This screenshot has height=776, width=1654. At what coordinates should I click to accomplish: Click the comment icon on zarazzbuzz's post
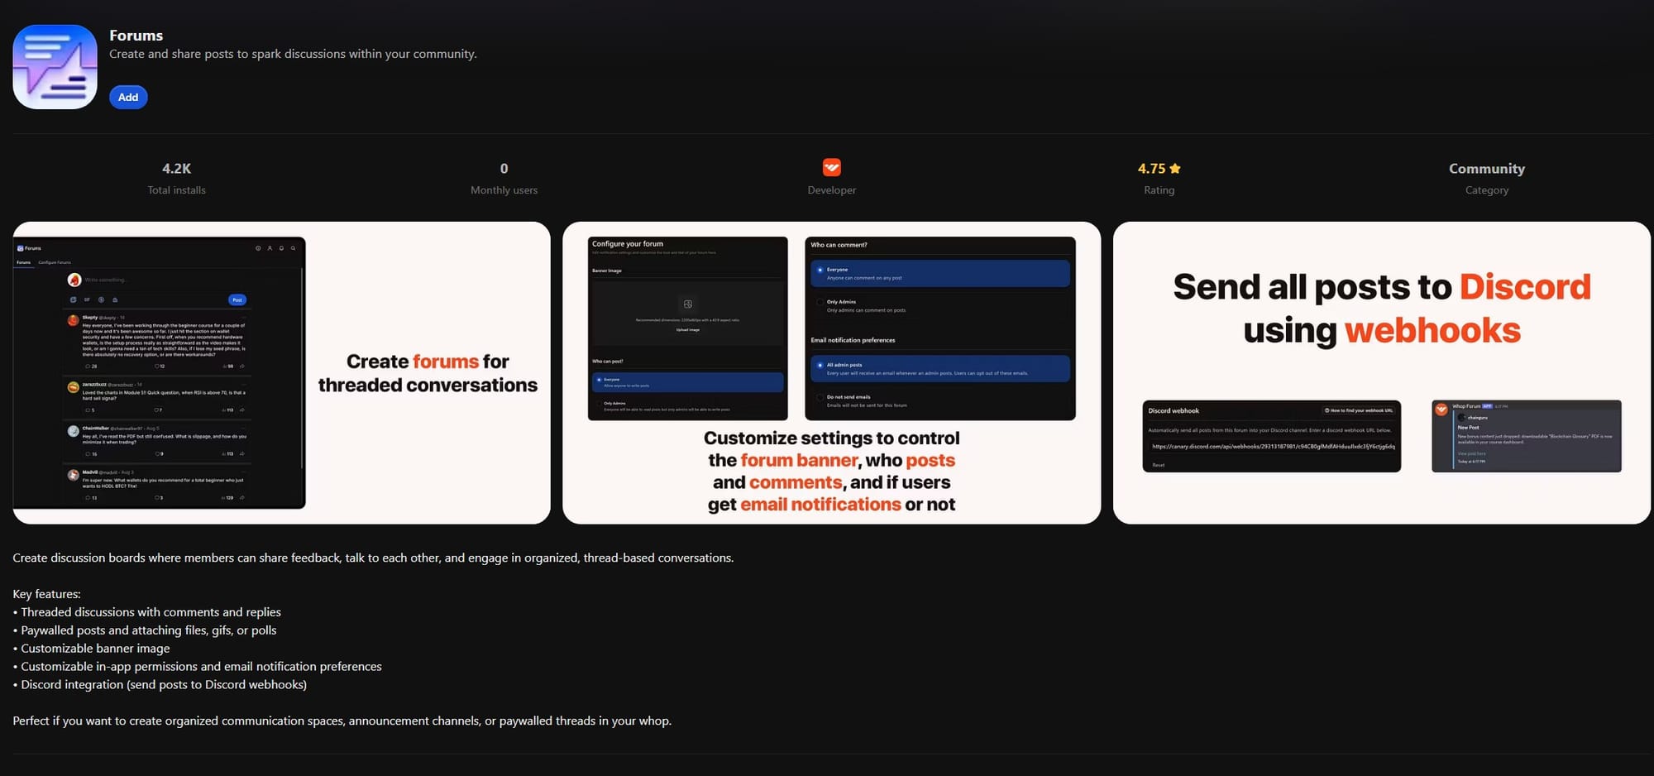tap(88, 410)
